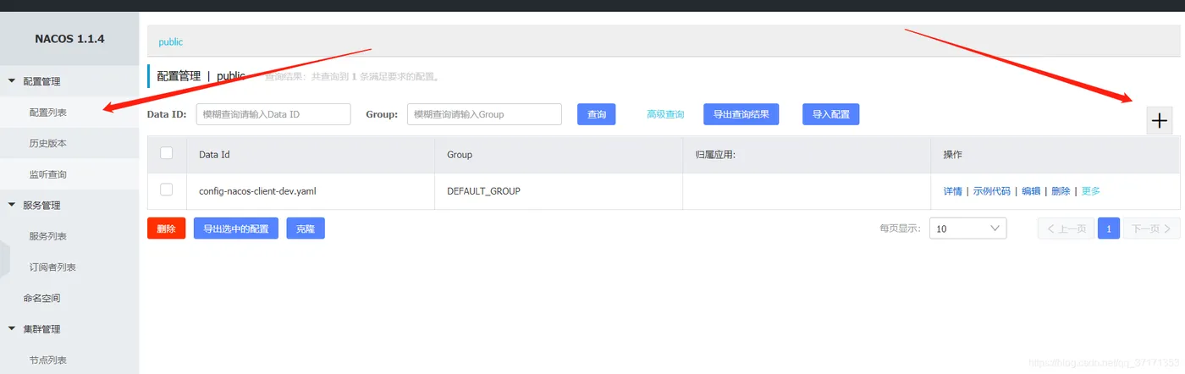Open 高级查询 advanced search link
This screenshot has height=374, width=1185.
665,114
